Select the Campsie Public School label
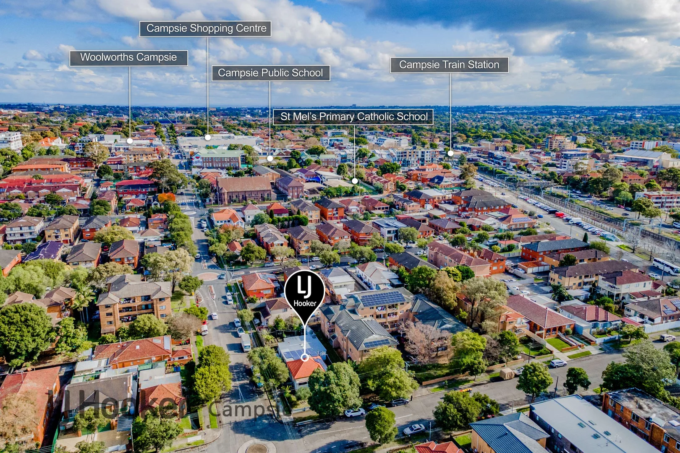 270,73
